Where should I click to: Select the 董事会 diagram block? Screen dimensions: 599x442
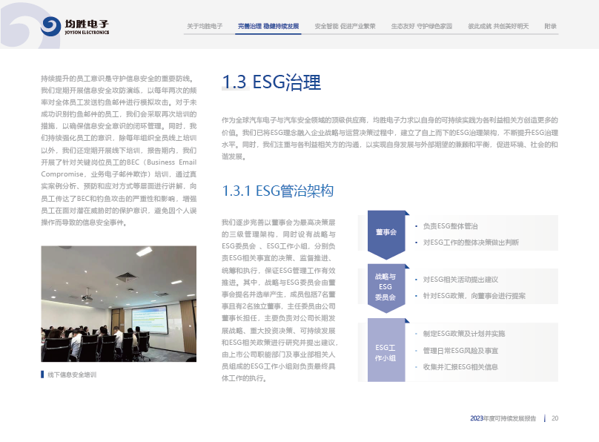pyautogui.click(x=385, y=233)
